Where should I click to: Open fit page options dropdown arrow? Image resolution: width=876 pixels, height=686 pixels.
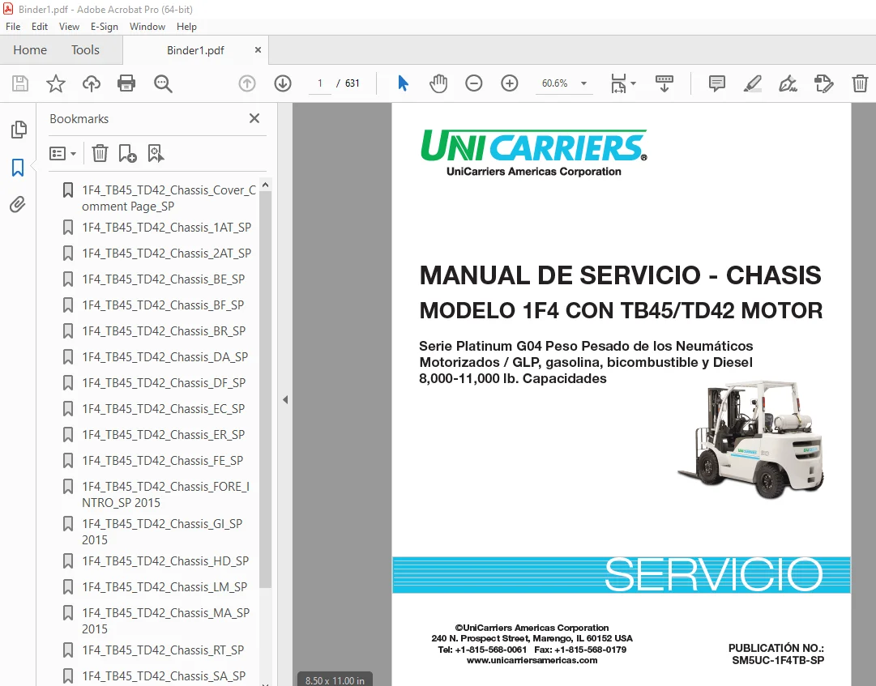click(x=633, y=83)
